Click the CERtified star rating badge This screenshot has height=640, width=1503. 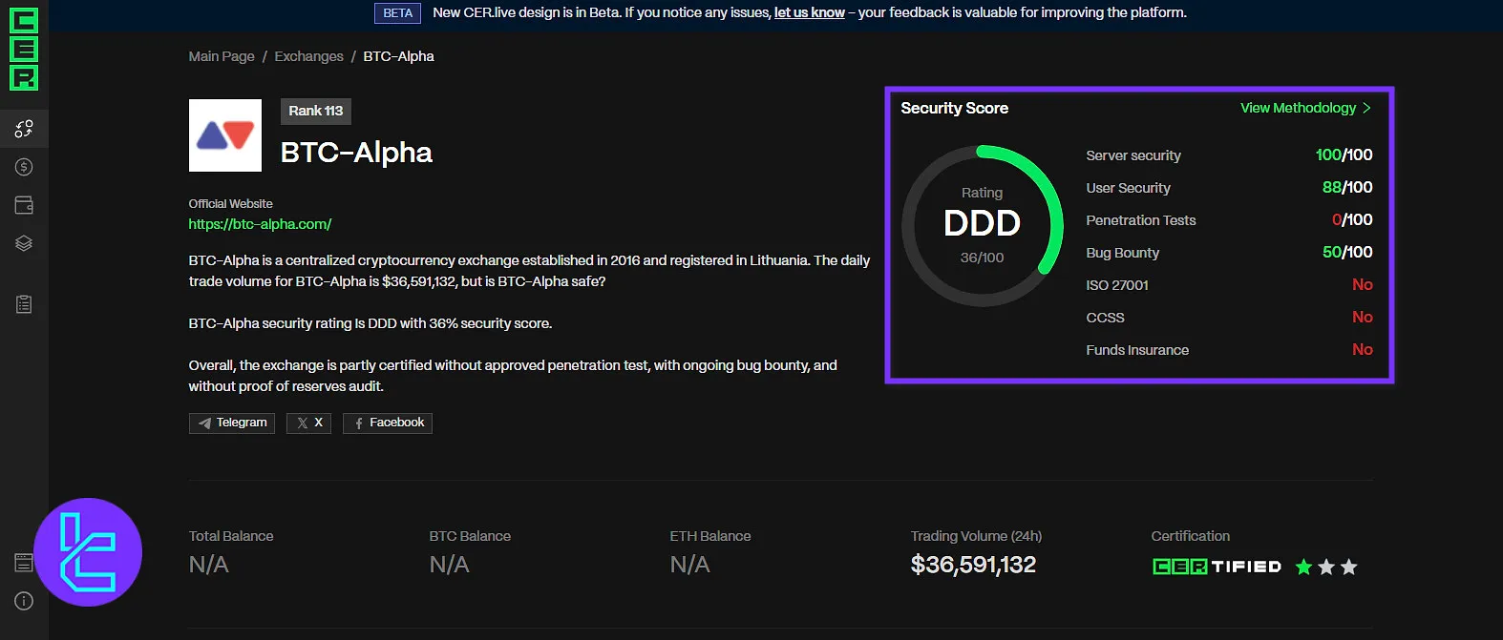[1254, 567]
